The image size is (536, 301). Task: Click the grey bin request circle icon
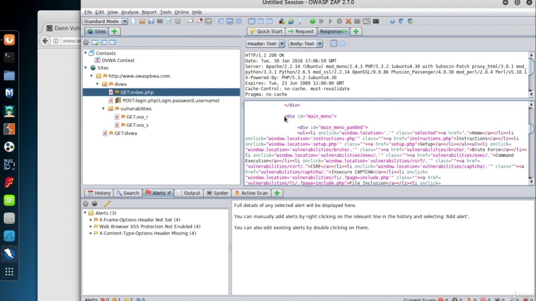point(339,21)
